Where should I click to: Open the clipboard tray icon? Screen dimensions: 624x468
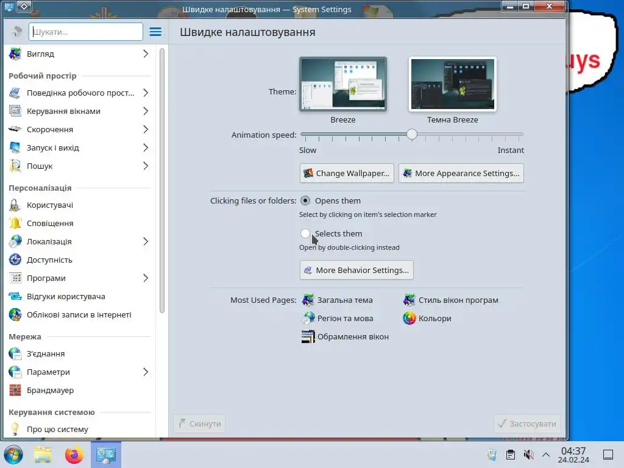coord(511,455)
